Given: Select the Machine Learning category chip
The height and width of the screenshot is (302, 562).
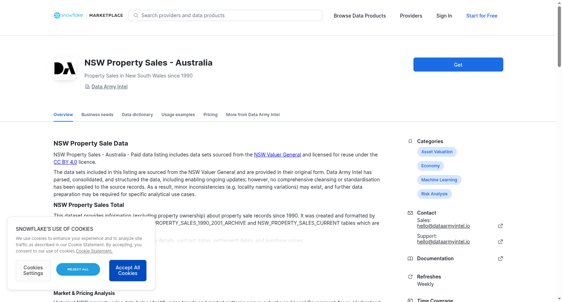Looking at the screenshot, I should coord(439,180).
